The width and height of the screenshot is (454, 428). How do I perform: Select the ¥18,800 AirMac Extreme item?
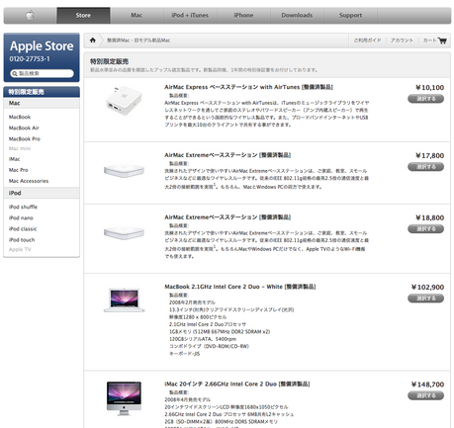(425, 228)
